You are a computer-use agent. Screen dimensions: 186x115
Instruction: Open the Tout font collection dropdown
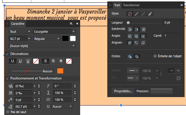point(20,32)
